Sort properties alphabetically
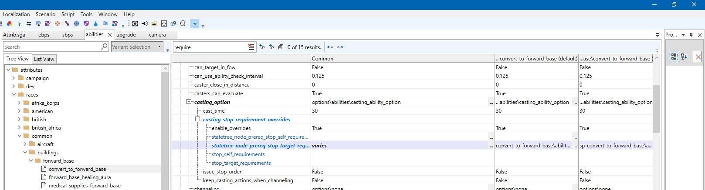Image resolution: width=705 pixels, height=190 pixels. tap(684, 57)
